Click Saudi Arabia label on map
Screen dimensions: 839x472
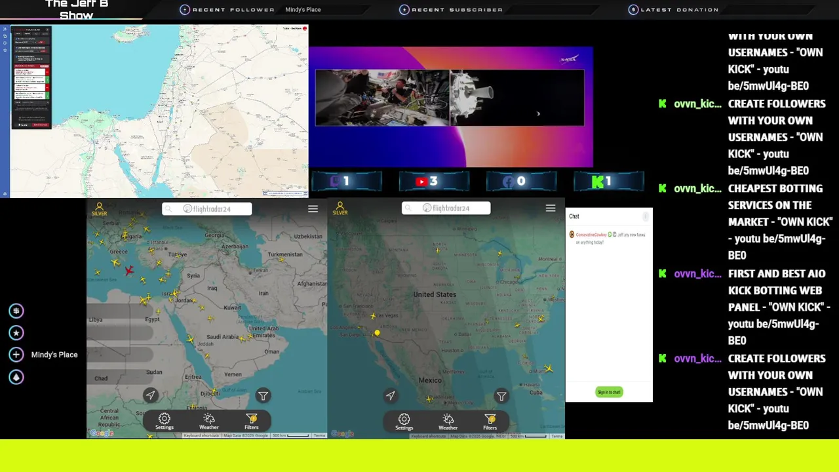point(222,337)
